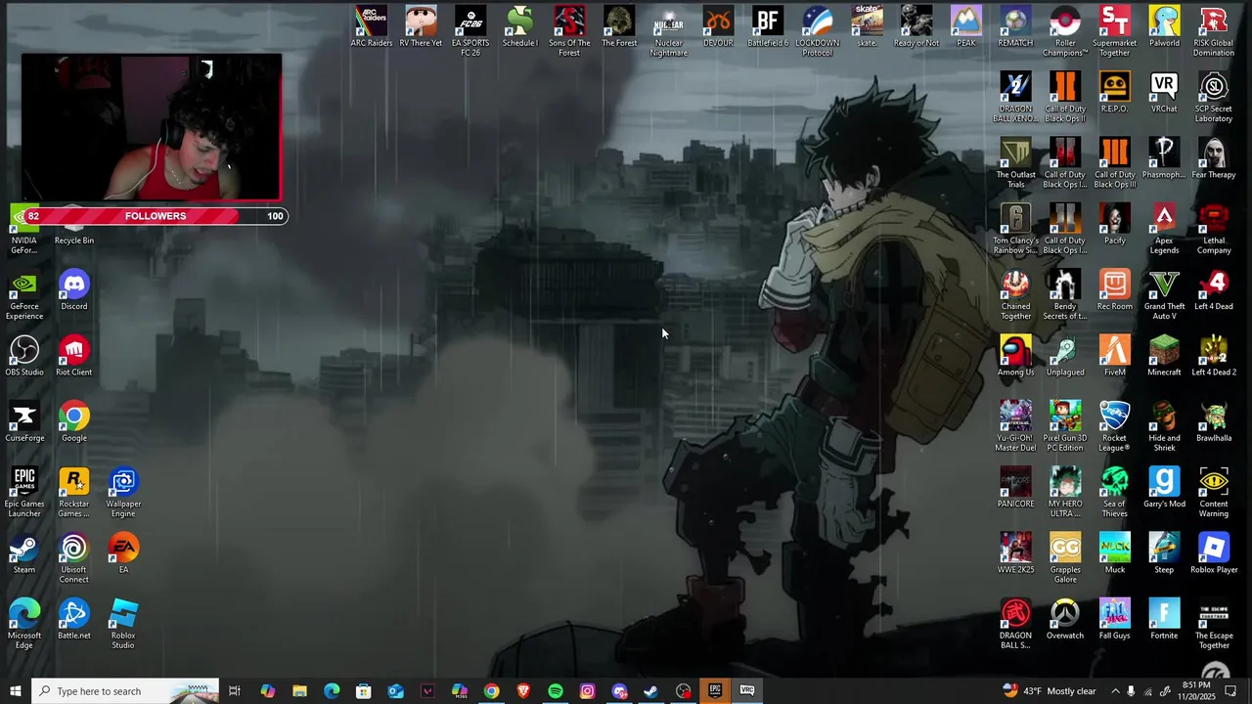Image resolution: width=1252 pixels, height=704 pixels.
Task: Select the Discord desktop icon
Action: [73, 289]
